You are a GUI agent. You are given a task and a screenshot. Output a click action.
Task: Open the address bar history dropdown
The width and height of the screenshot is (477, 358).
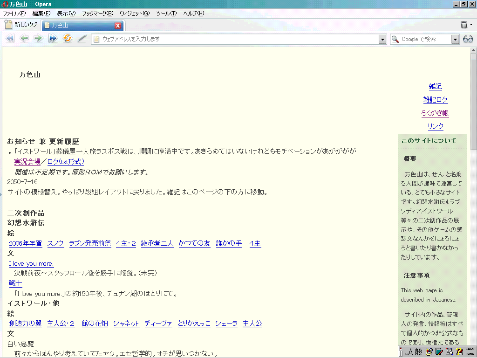[x=382, y=39]
